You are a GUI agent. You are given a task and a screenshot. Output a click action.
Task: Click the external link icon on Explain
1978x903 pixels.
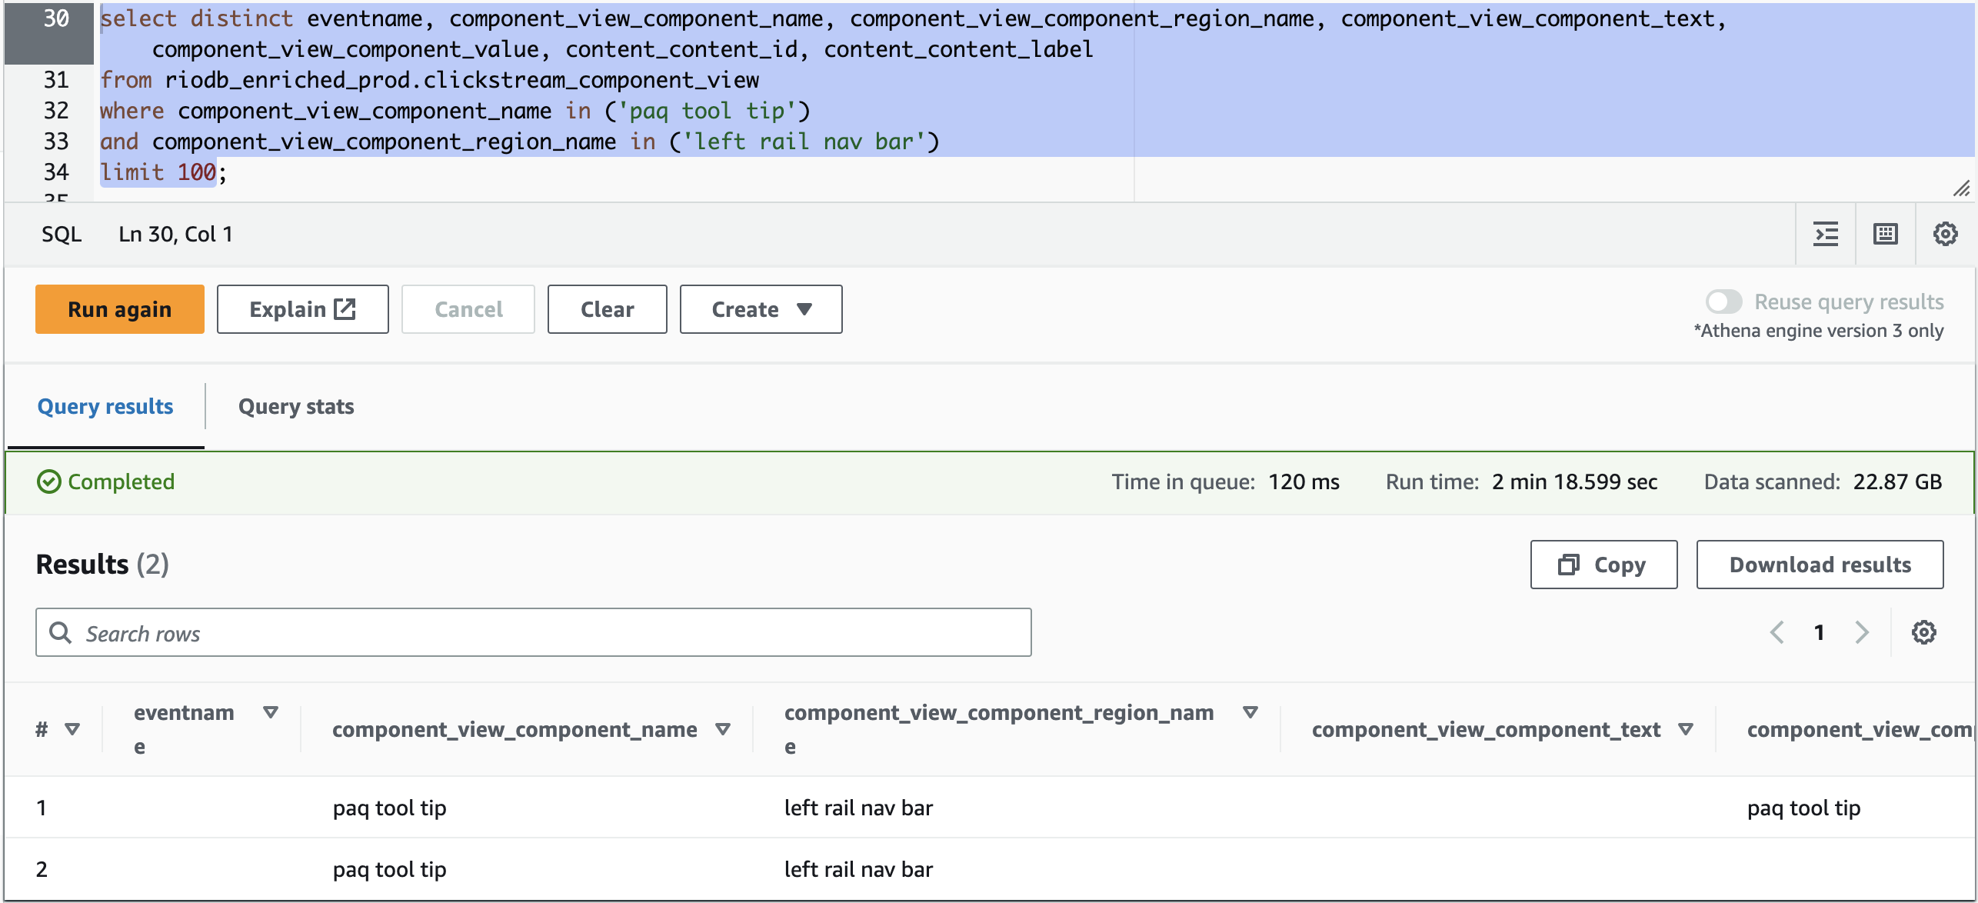coord(344,309)
